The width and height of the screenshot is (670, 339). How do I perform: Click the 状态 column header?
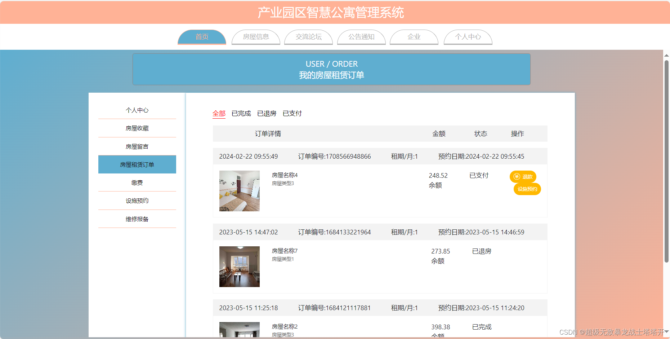[481, 134]
